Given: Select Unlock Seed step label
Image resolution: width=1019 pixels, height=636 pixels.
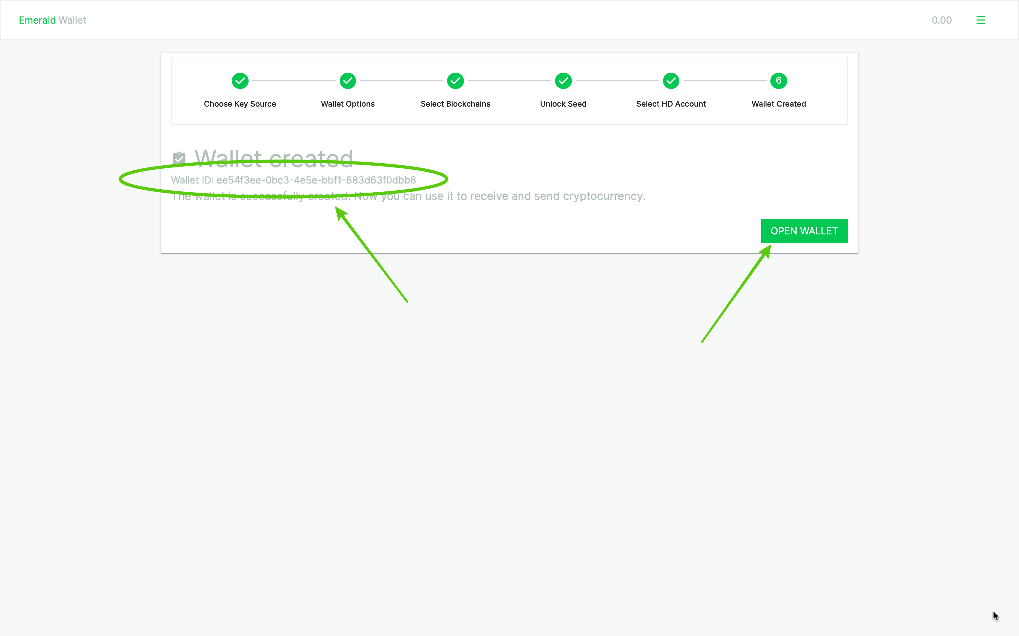Looking at the screenshot, I should click(x=562, y=103).
